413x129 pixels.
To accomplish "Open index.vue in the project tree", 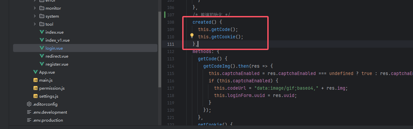I will [x=54, y=32].
